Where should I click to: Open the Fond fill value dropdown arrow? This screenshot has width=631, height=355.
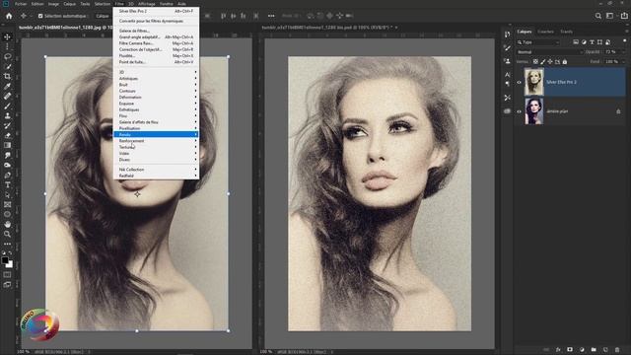coord(624,61)
